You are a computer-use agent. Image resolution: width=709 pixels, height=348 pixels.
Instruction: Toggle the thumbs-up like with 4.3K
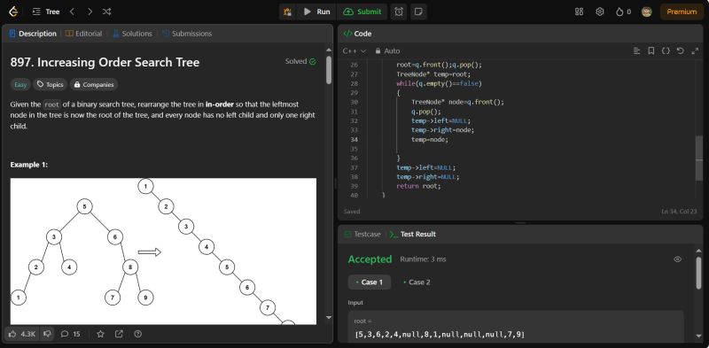click(22, 334)
